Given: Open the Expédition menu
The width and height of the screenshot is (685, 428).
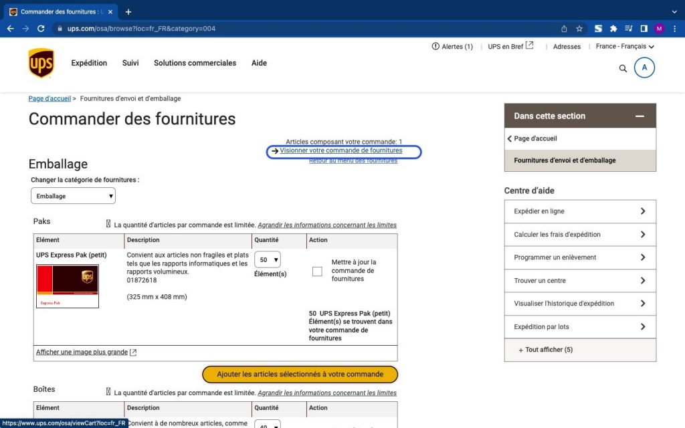Looking at the screenshot, I should [89, 63].
